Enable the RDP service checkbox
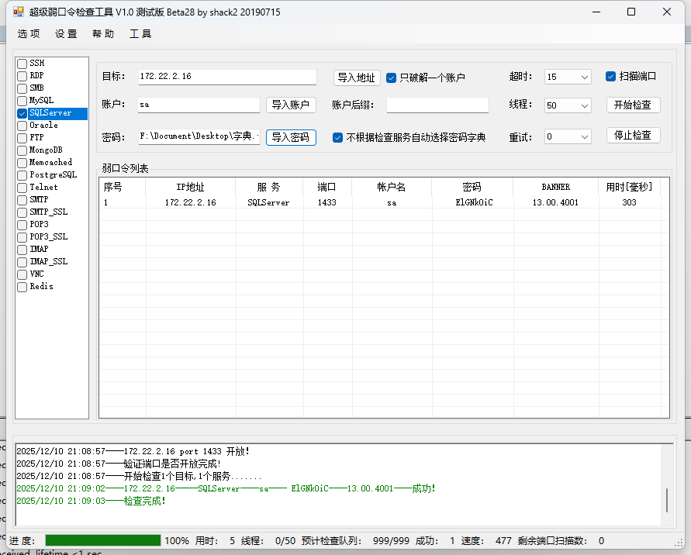This screenshot has width=691, height=555. [x=22, y=76]
